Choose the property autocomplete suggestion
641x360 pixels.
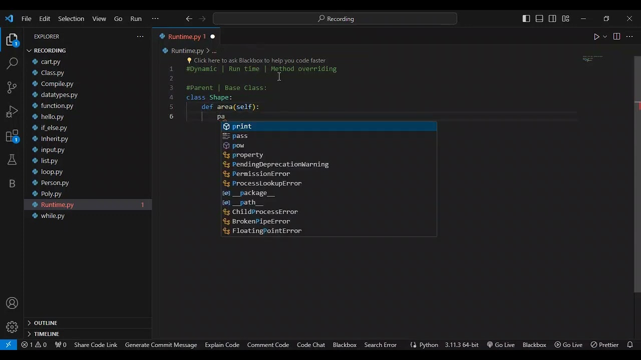[x=329, y=155]
